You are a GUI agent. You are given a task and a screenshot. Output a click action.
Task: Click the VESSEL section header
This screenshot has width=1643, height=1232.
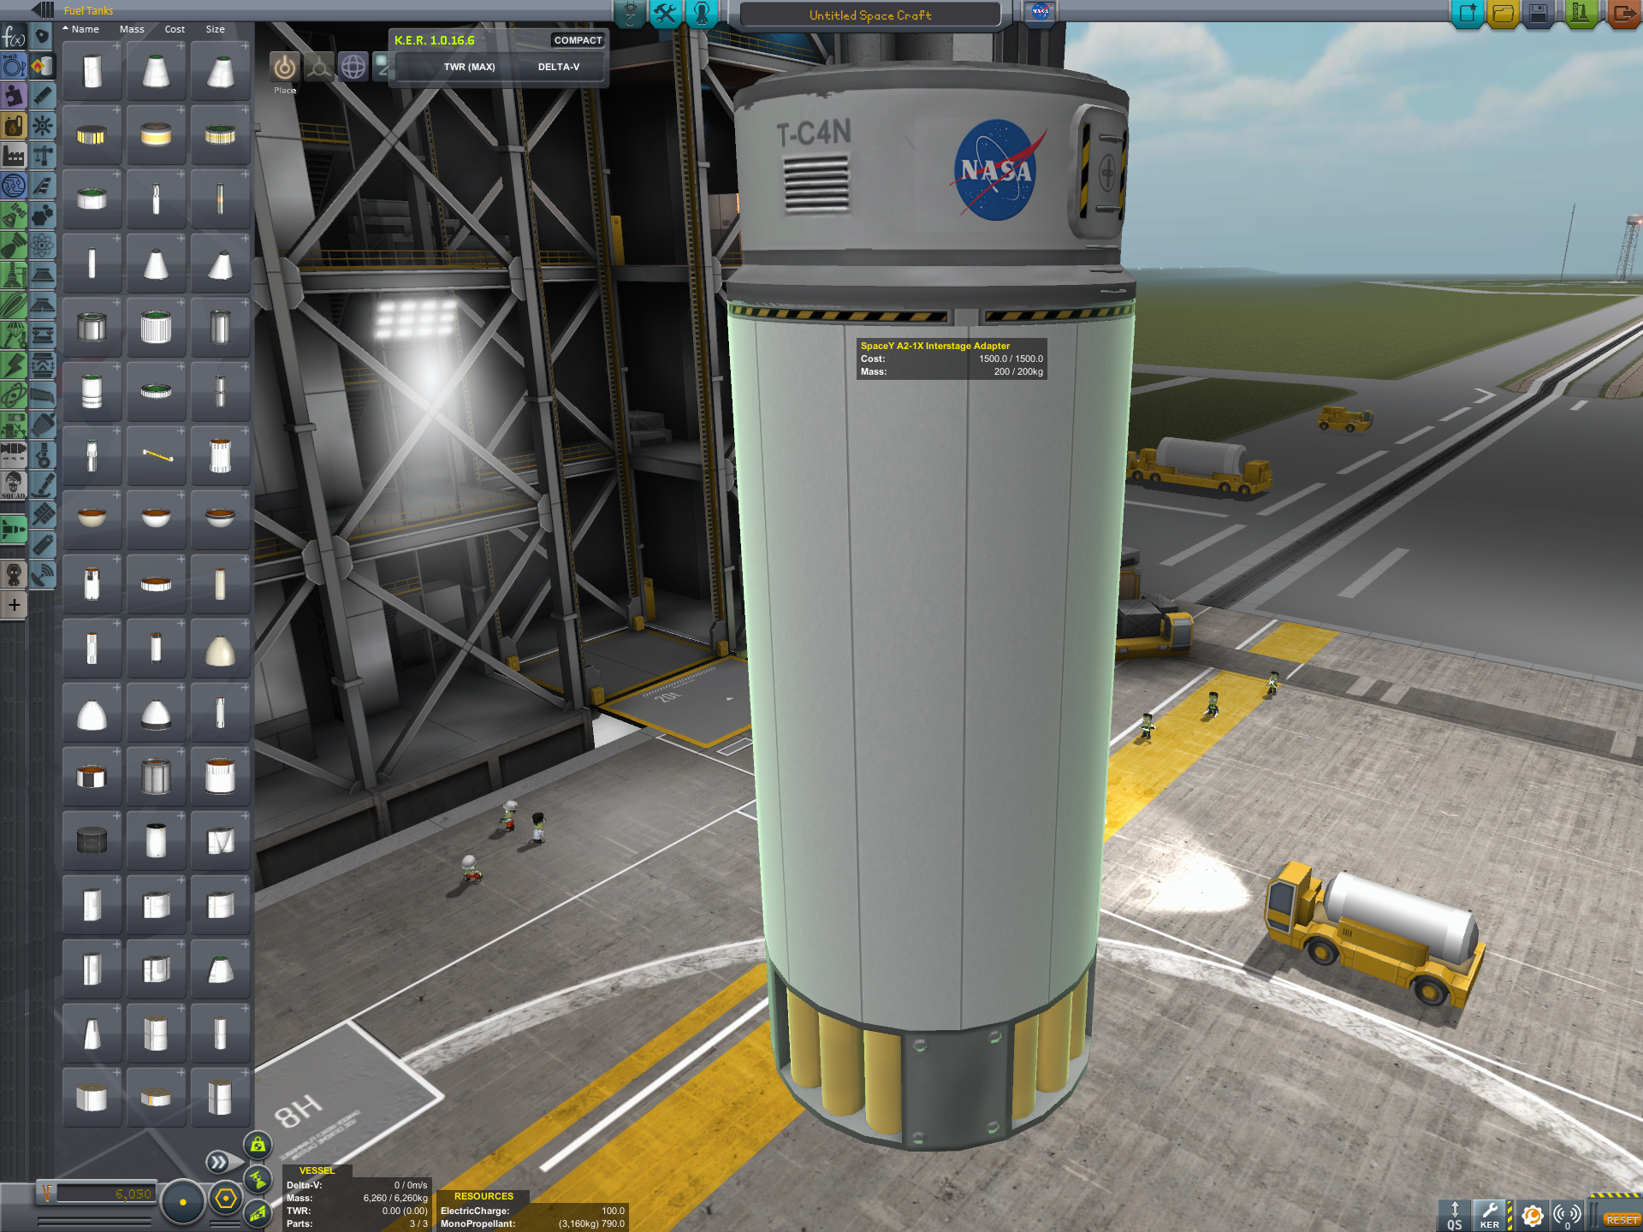tap(317, 1170)
